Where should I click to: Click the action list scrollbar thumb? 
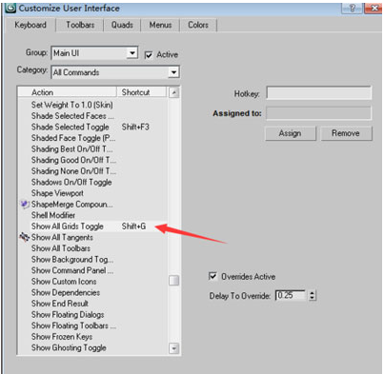(173, 281)
